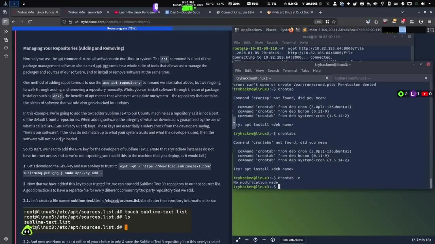Click the minus icon in the AttackBox toolbar

coord(264,240)
